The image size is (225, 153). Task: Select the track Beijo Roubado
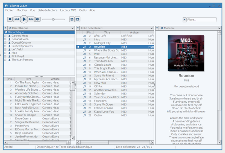[24, 133]
